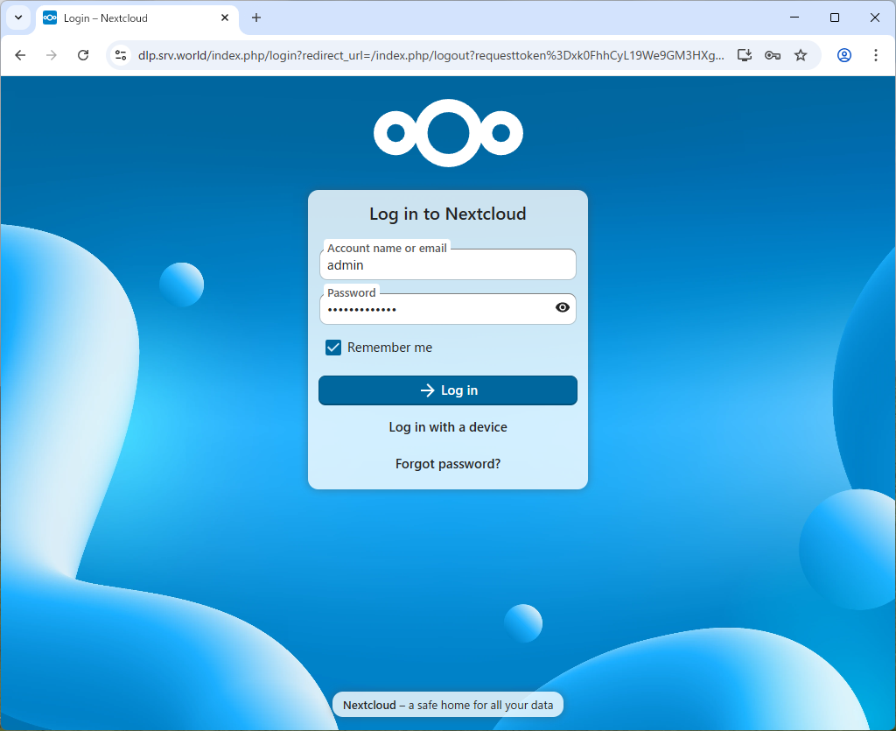Minimize the browser window
Screen dimensions: 896x731
[794, 18]
